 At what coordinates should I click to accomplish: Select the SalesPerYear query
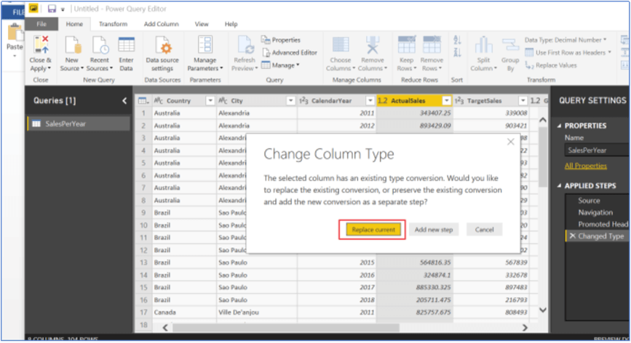click(x=65, y=124)
